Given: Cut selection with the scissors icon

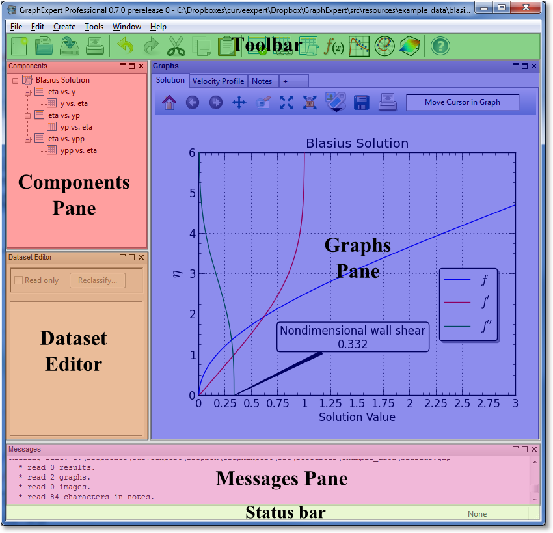Looking at the screenshot, I should coord(176,46).
